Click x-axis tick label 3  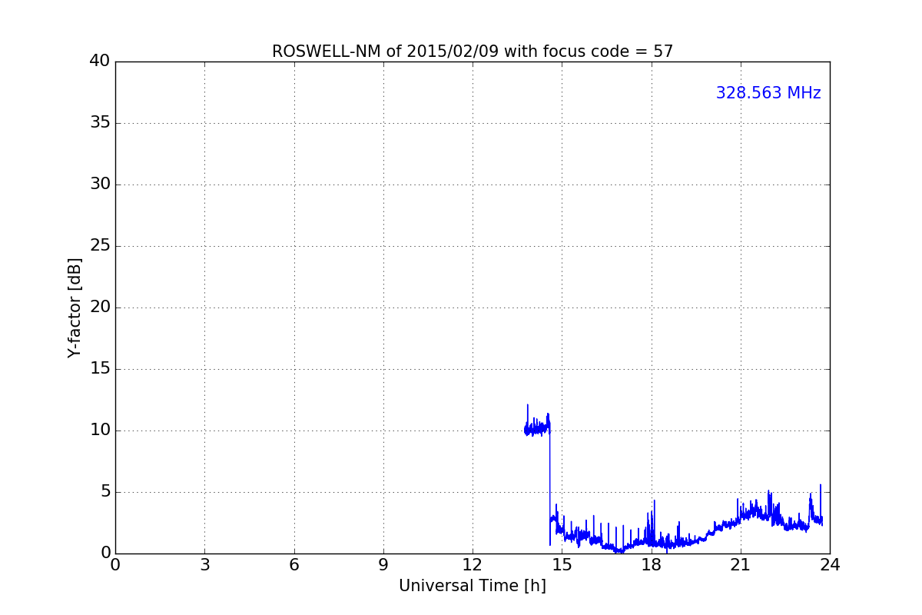204,565
